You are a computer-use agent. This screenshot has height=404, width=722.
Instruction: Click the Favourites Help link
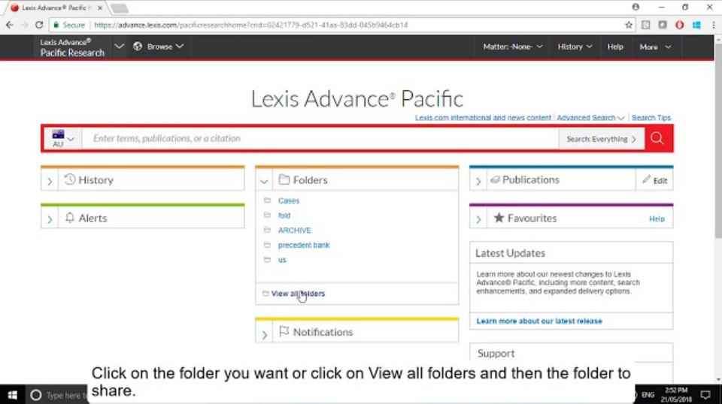tap(657, 219)
